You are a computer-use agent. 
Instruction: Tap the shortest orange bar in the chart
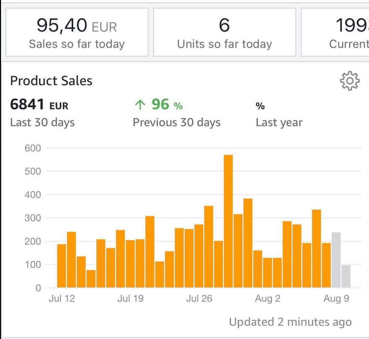click(x=91, y=278)
